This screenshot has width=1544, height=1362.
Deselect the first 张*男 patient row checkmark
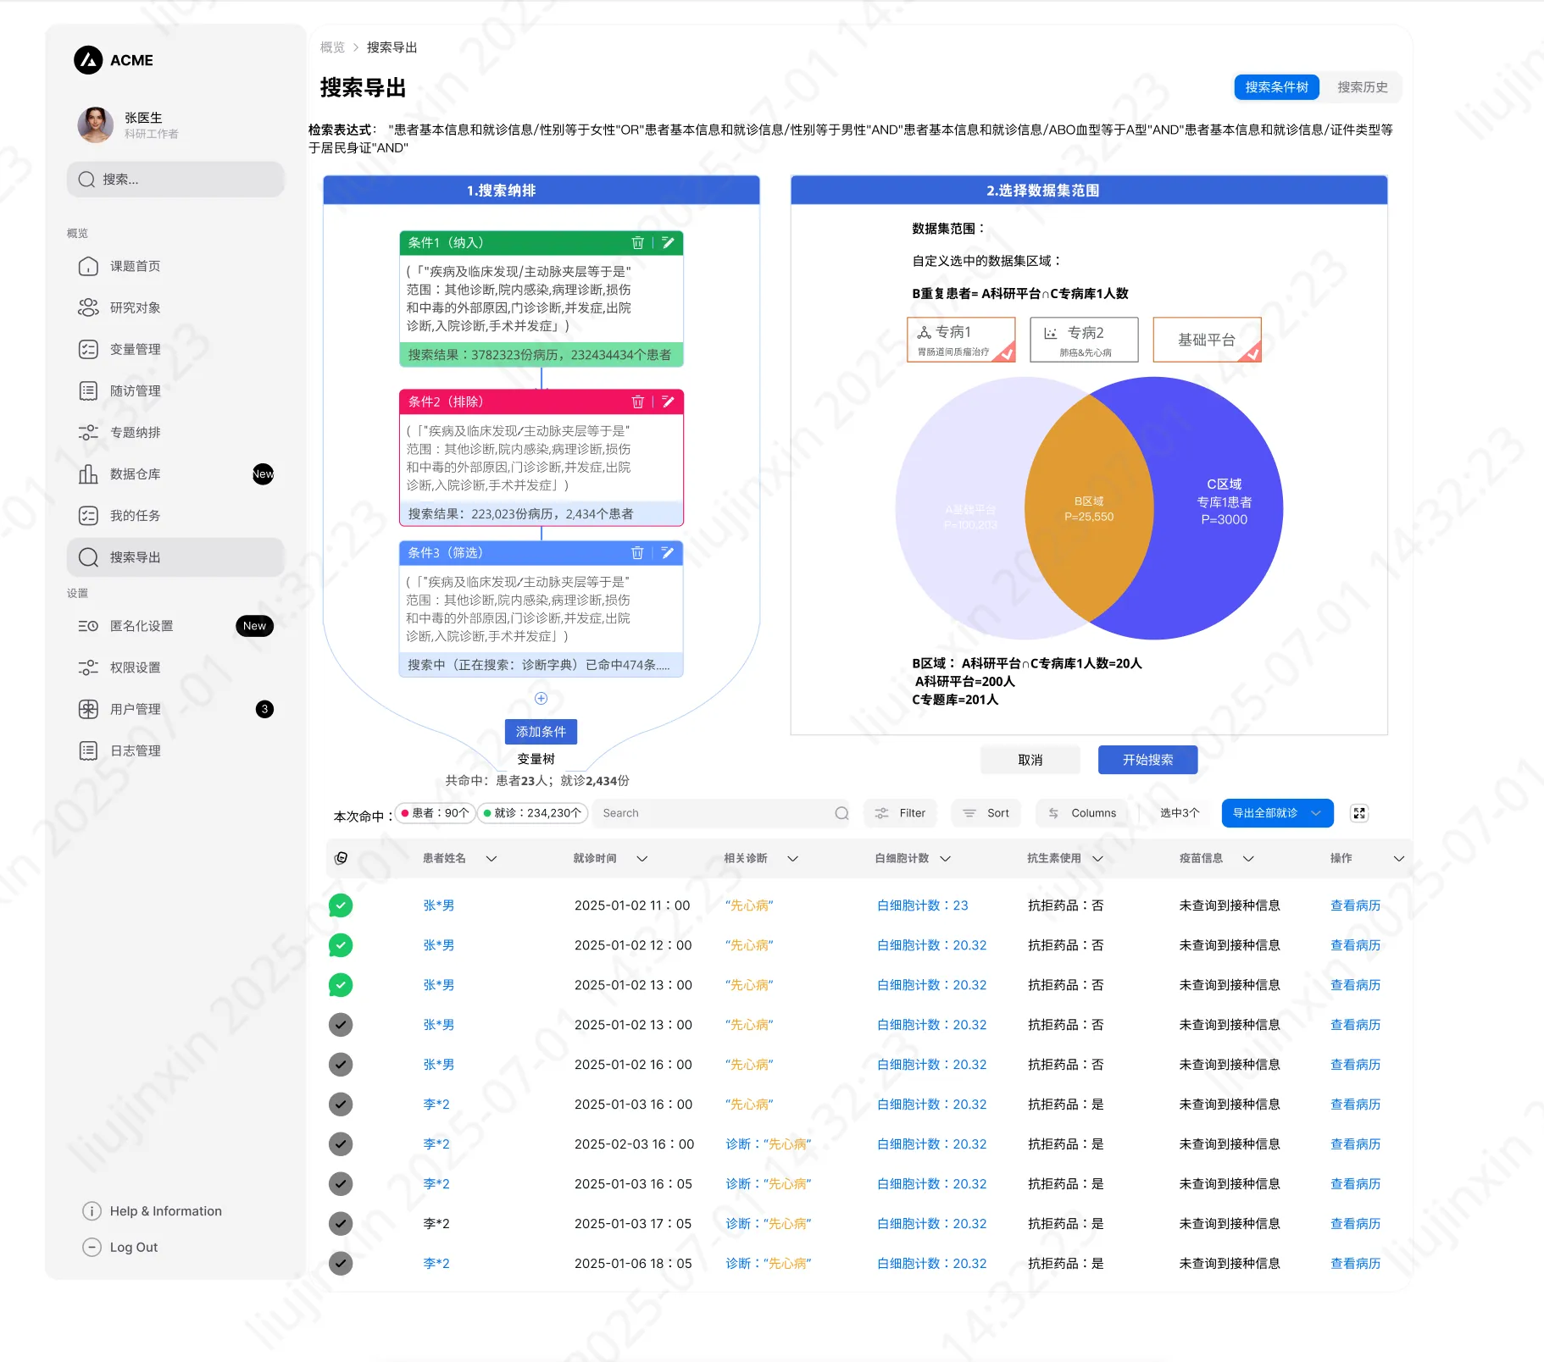tap(341, 905)
